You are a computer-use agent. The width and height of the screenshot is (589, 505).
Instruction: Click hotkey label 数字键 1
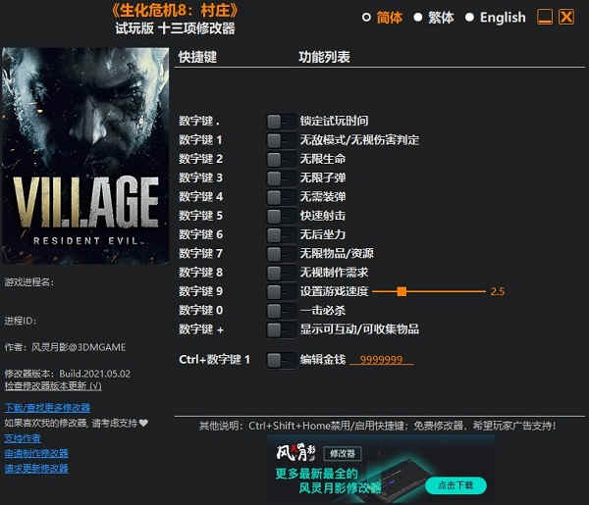(200, 140)
